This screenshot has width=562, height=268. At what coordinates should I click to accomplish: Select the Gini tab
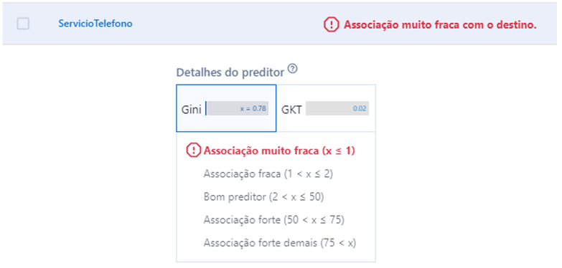tap(226, 108)
